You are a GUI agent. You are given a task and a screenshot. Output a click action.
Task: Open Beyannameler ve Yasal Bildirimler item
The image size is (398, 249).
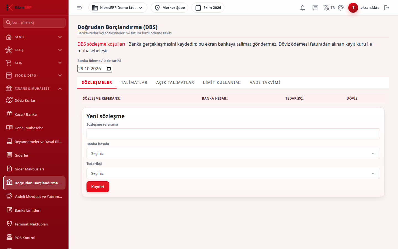(34, 142)
